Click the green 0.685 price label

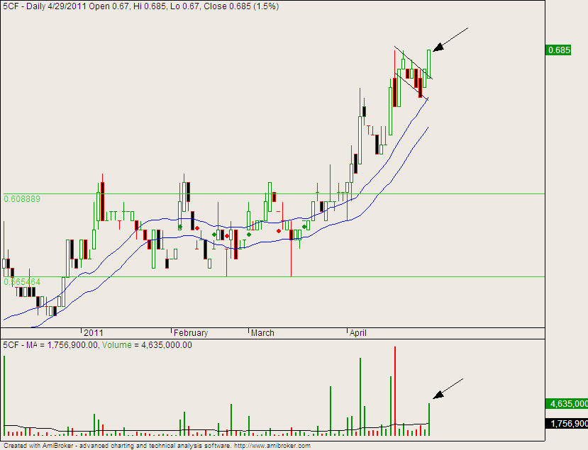click(x=558, y=50)
